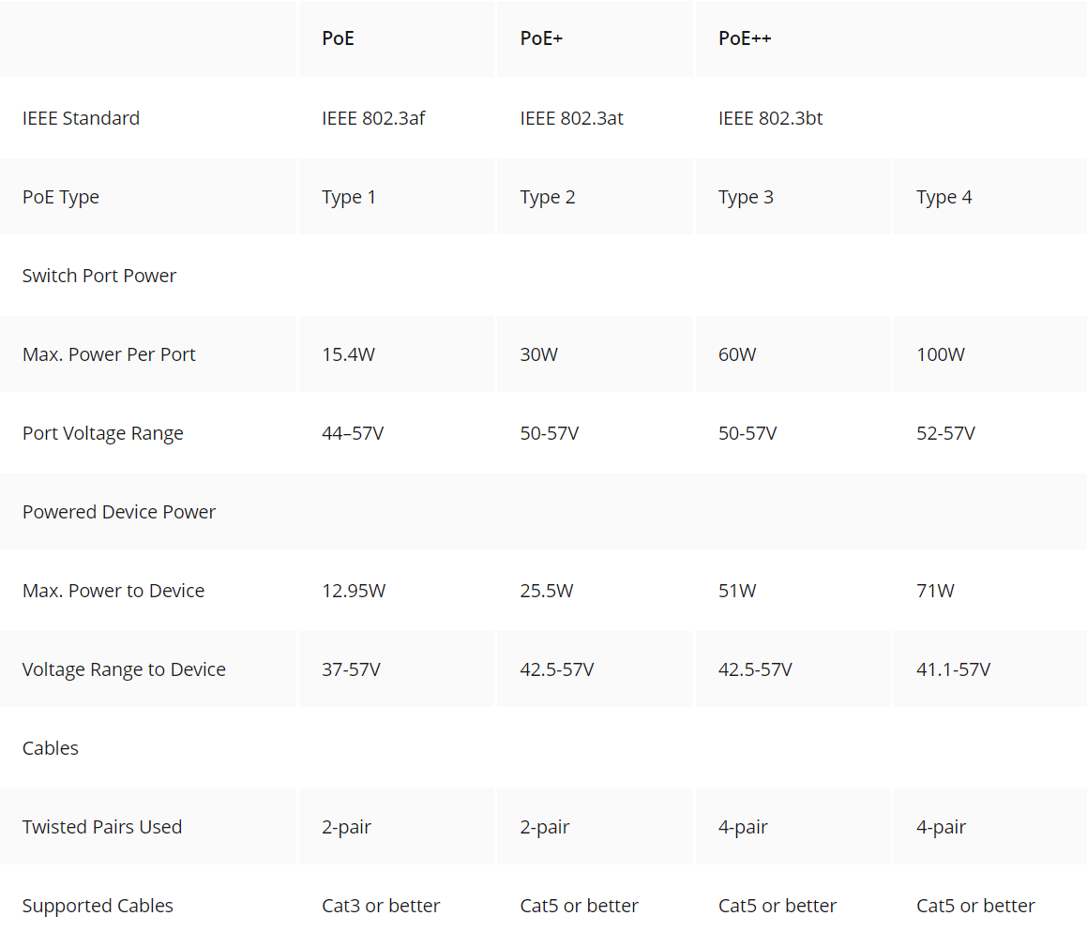Image resolution: width=1087 pixels, height=946 pixels.
Task: Select the 15.4W max power value
Action: coord(348,354)
